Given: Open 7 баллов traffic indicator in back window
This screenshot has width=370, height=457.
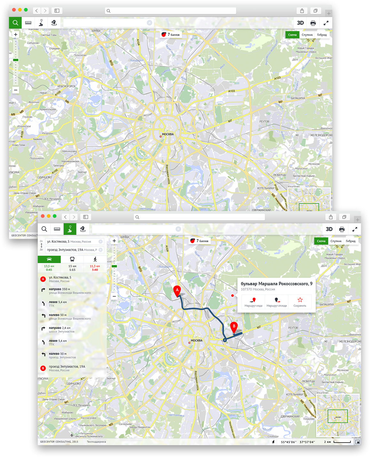Looking at the screenshot, I should click(x=171, y=35).
